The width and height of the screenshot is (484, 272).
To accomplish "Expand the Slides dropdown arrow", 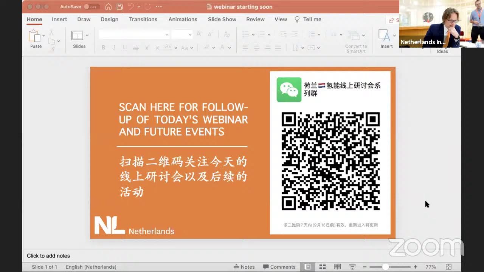I will (x=87, y=36).
